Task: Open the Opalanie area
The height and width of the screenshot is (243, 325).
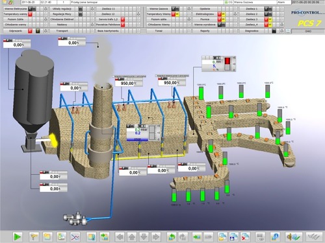Action: click(x=205, y=9)
